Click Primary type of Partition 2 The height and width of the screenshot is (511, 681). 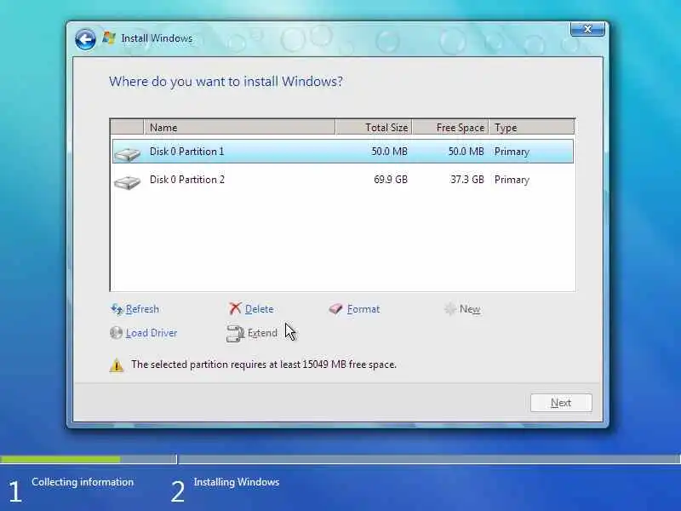512,180
